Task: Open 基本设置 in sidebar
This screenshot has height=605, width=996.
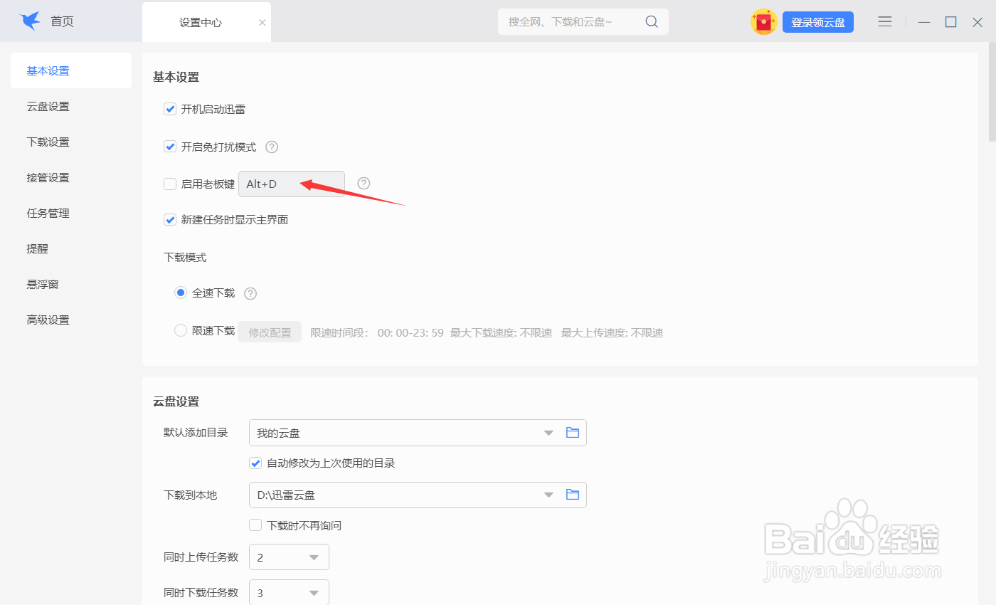Action: [x=71, y=70]
